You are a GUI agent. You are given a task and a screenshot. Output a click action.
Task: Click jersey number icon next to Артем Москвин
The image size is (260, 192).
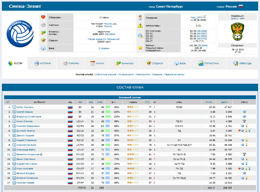click(14, 107)
